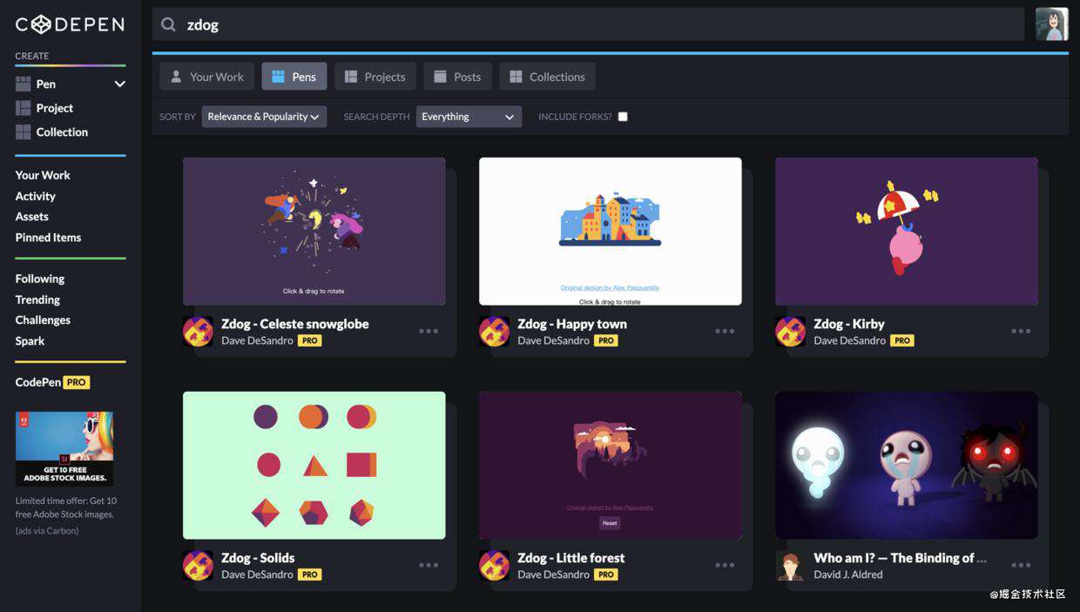Click PRO badge on Kirby card
Image resolution: width=1080 pixels, height=612 pixels.
(x=901, y=340)
